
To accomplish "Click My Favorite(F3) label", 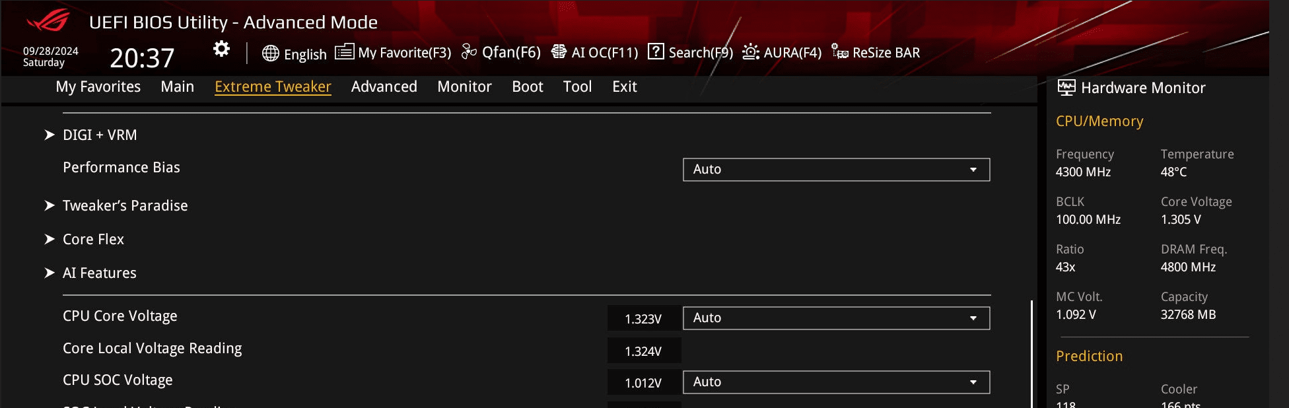I will [405, 52].
